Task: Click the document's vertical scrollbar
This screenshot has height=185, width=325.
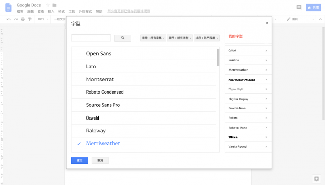Action: (x=323, y=73)
